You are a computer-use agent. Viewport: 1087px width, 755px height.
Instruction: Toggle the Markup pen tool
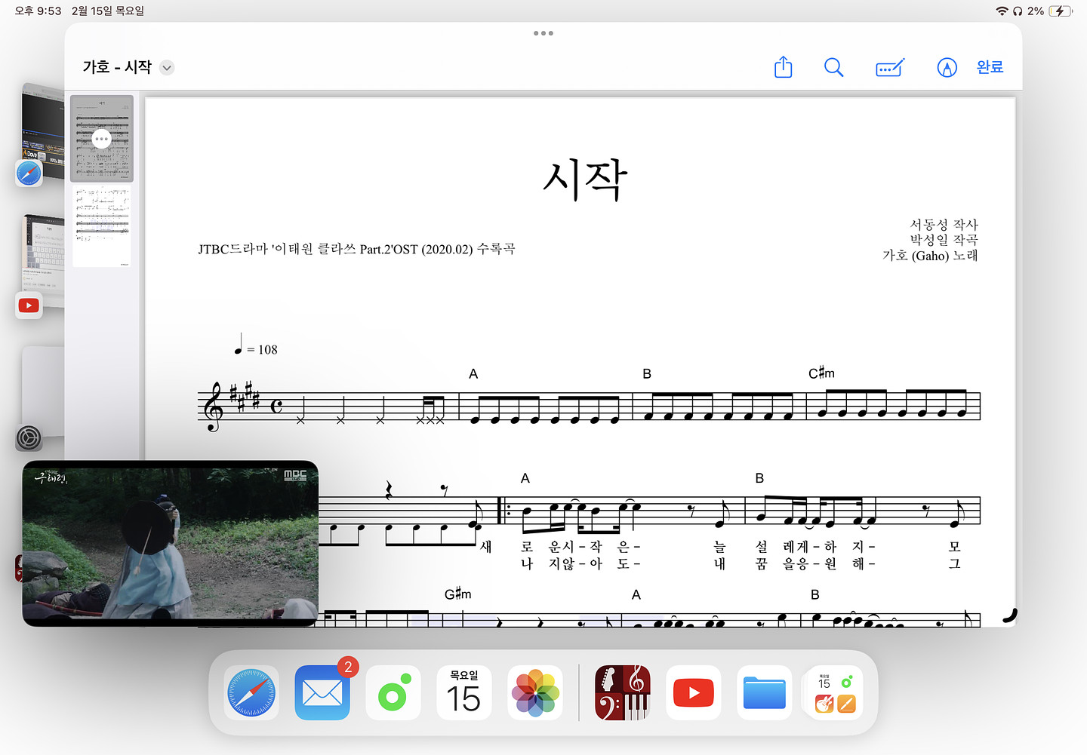[x=947, y=67]
